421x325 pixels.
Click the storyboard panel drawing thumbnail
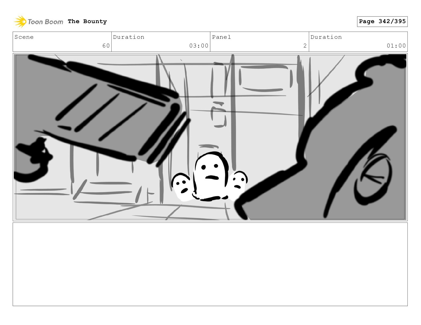tap(210, 137)
